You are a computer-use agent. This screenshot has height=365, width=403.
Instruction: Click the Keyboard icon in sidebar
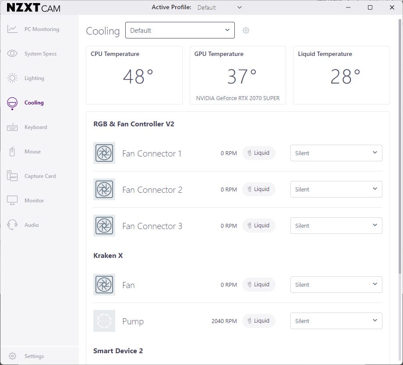(12, 127)
